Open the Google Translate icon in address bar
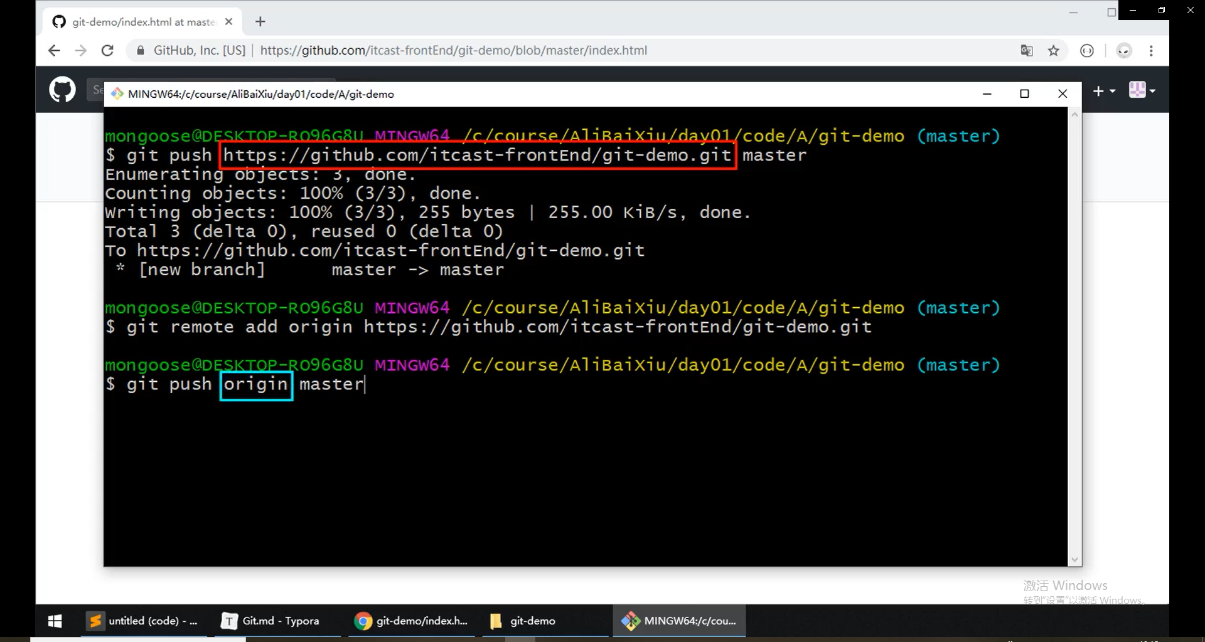This screenshot has height=642, width=1205. 1027,50
